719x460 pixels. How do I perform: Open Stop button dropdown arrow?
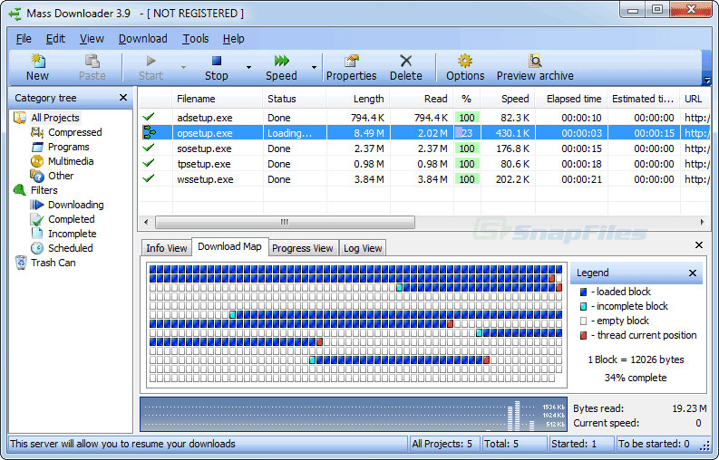coord(249,67)
